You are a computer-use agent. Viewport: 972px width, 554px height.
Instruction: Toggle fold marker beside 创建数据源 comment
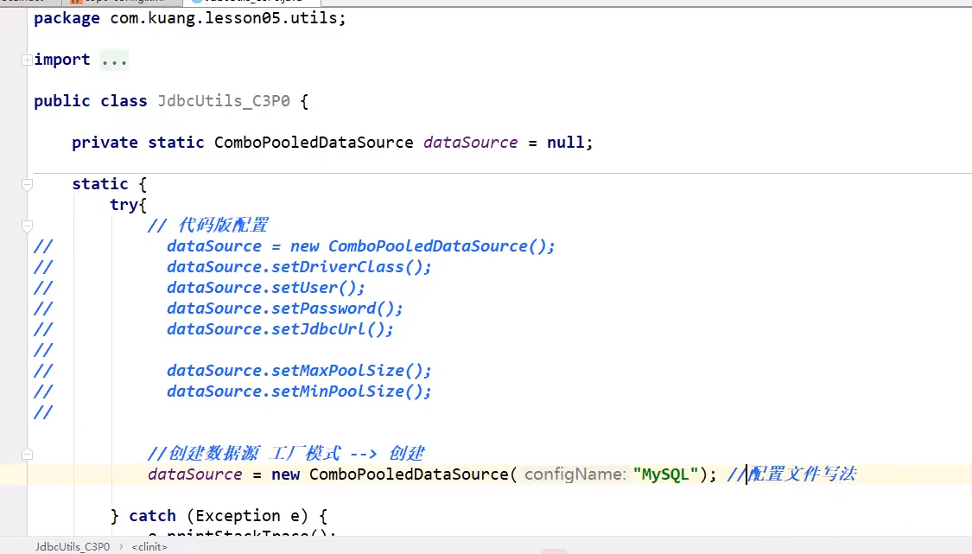27,454
